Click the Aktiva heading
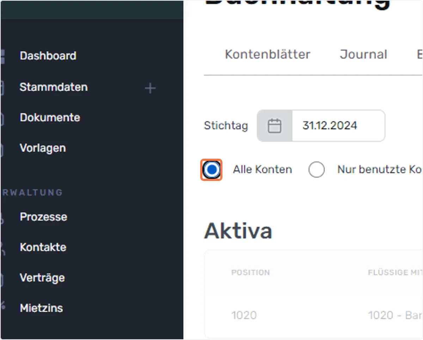Screen dimensions: 423x340 [238, 231]
